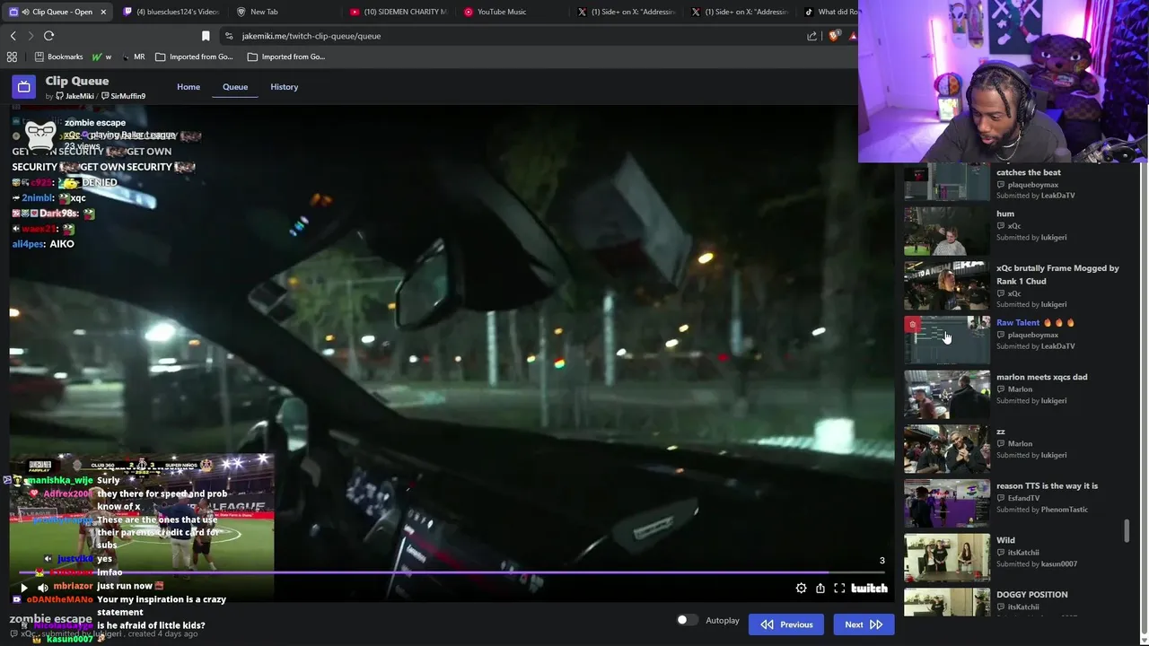Seek along the clip progress bar
Viewport: 1149px width, 646px height.
pyautogui.click(x=452, y=572)
